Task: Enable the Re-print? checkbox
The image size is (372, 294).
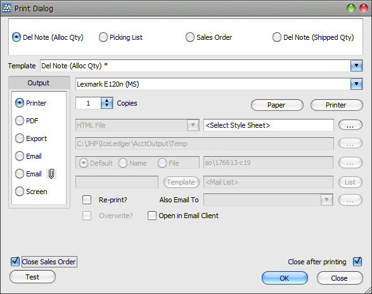Action: coord(87,200)
